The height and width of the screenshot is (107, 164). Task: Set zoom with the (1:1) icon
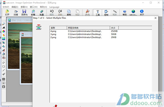(x=87, y=12)
